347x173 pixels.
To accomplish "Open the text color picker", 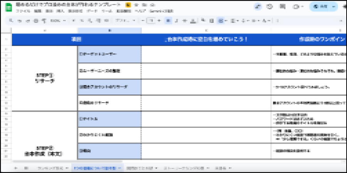I will [193, 20].
